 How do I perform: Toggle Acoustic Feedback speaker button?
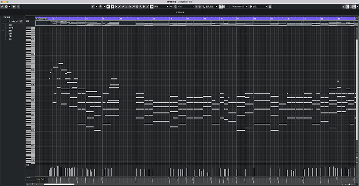click(x=108, y=7)
